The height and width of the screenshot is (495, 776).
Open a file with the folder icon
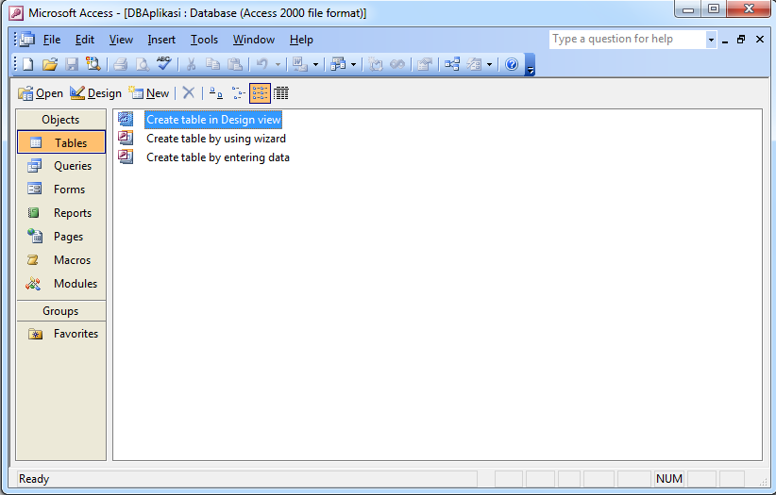click(x=49, y=64)
